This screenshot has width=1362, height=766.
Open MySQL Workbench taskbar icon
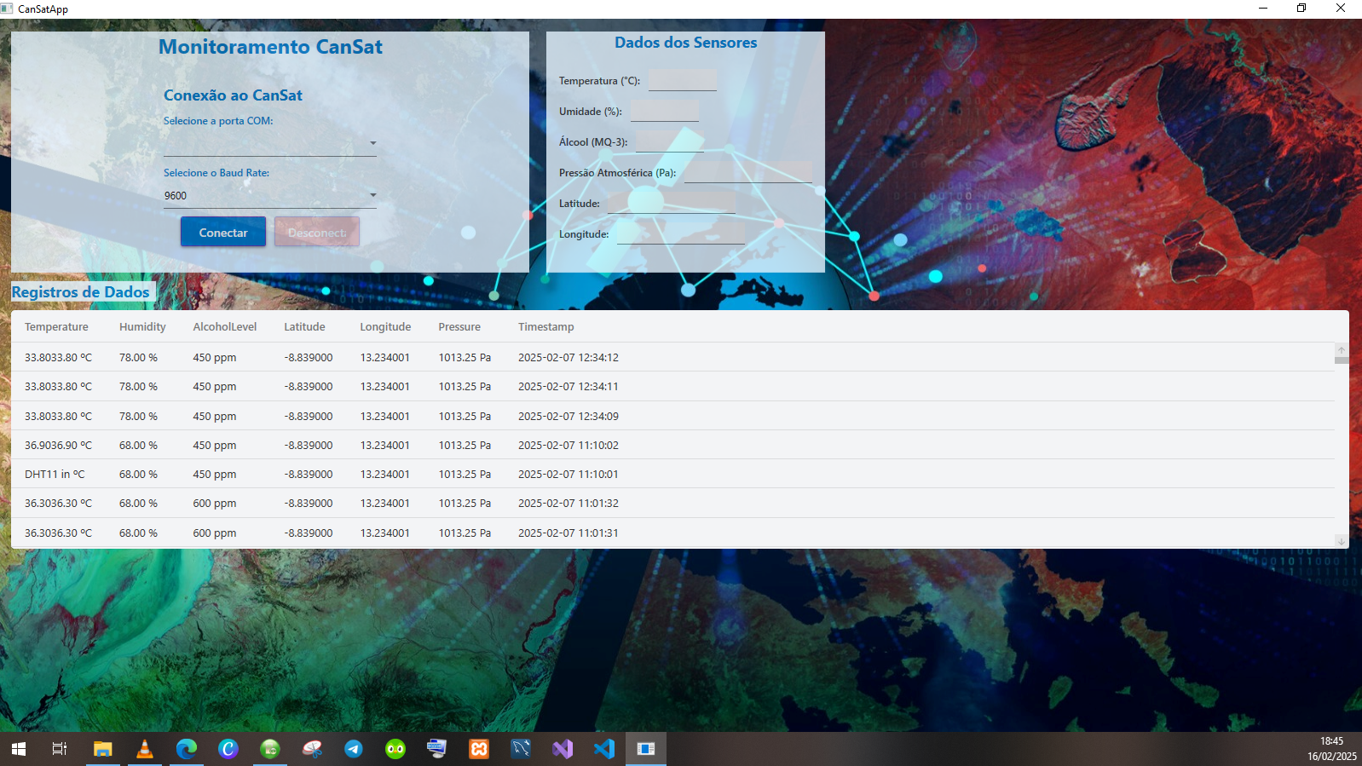coord(521,749)
